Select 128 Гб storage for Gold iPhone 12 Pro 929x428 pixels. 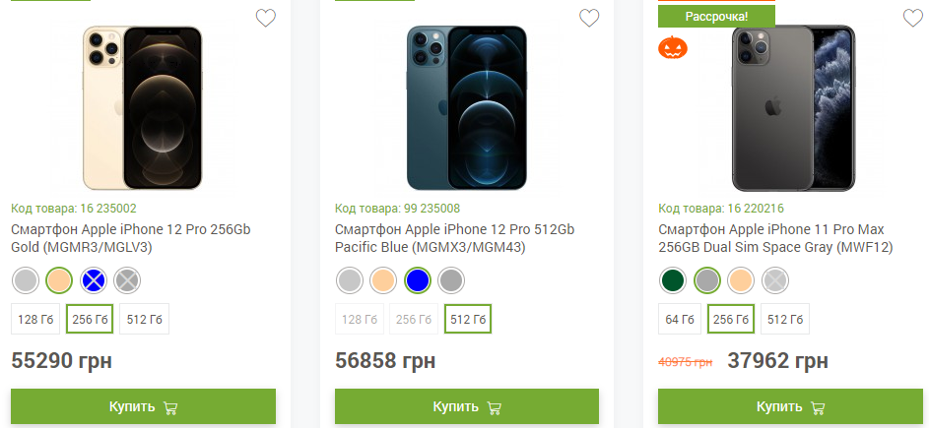pyautogui.click(x=34, y=319)
